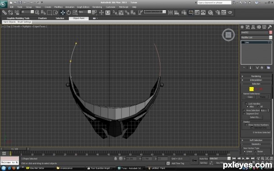The width and height of the screenshot is (274, 171).
Task: Click the Save File icon in quick access toolbar
Action: tap(20, 2)
